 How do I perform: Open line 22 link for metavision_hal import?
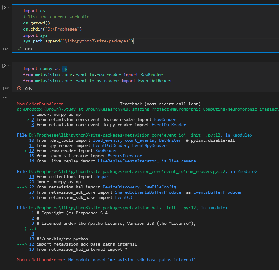(x=32, y=187)
